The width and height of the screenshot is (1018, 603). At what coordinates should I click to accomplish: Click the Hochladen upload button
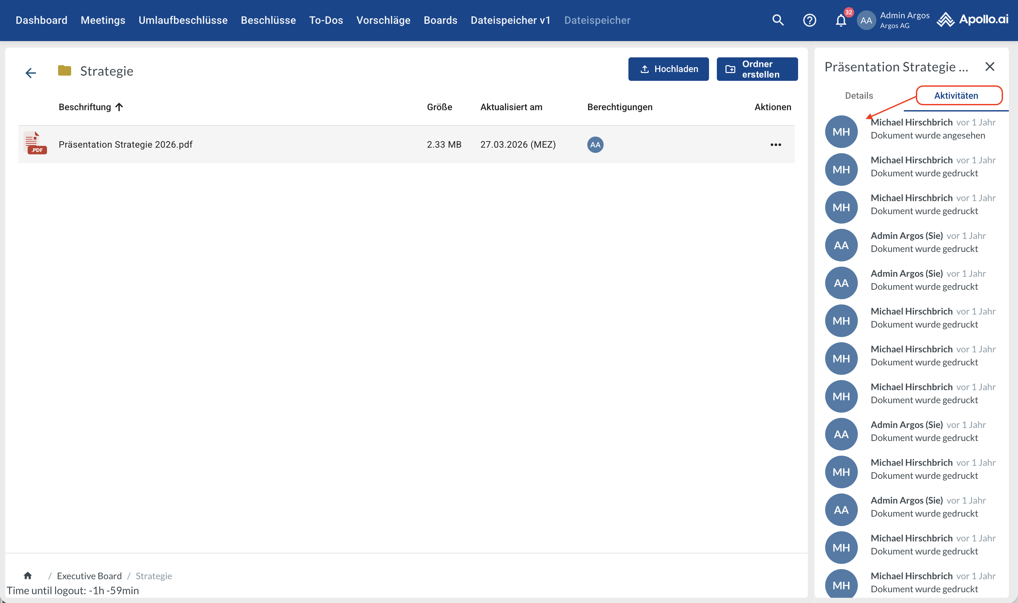click(x=668, y=69)
